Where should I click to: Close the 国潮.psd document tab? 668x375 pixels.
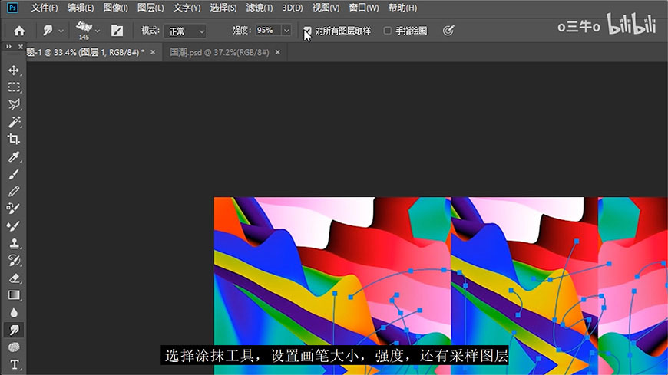276,52
